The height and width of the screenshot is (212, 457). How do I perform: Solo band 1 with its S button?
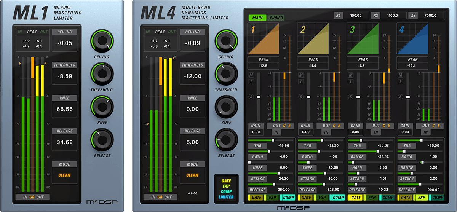point(251,97)
